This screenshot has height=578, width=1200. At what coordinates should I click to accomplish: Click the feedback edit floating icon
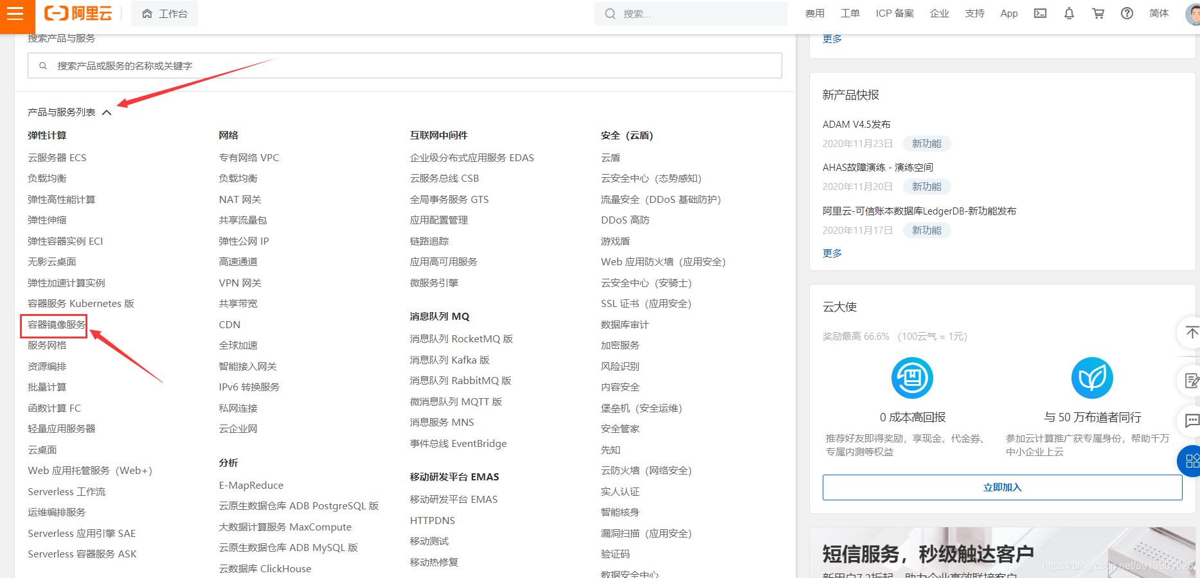coord(1191,381)
